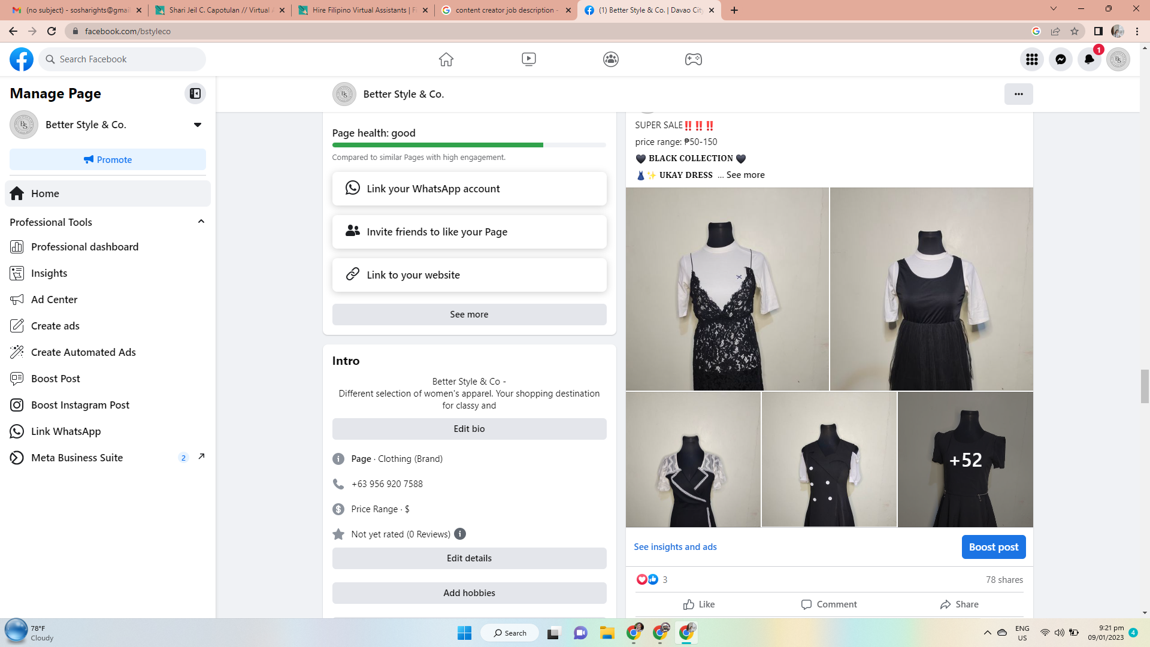Click the Facebook Home icon
The height and width of the screenshot is (647, 1150).
446,59
